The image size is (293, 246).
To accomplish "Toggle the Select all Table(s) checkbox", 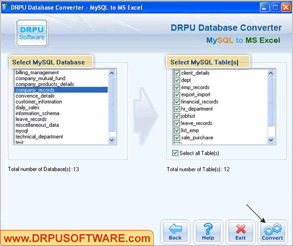I will coord(175,153).
